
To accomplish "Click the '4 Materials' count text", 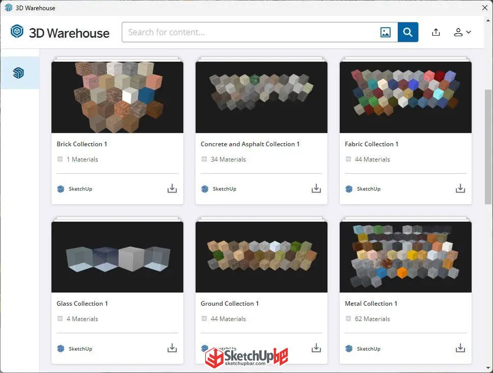I will [x=83, y=318].
